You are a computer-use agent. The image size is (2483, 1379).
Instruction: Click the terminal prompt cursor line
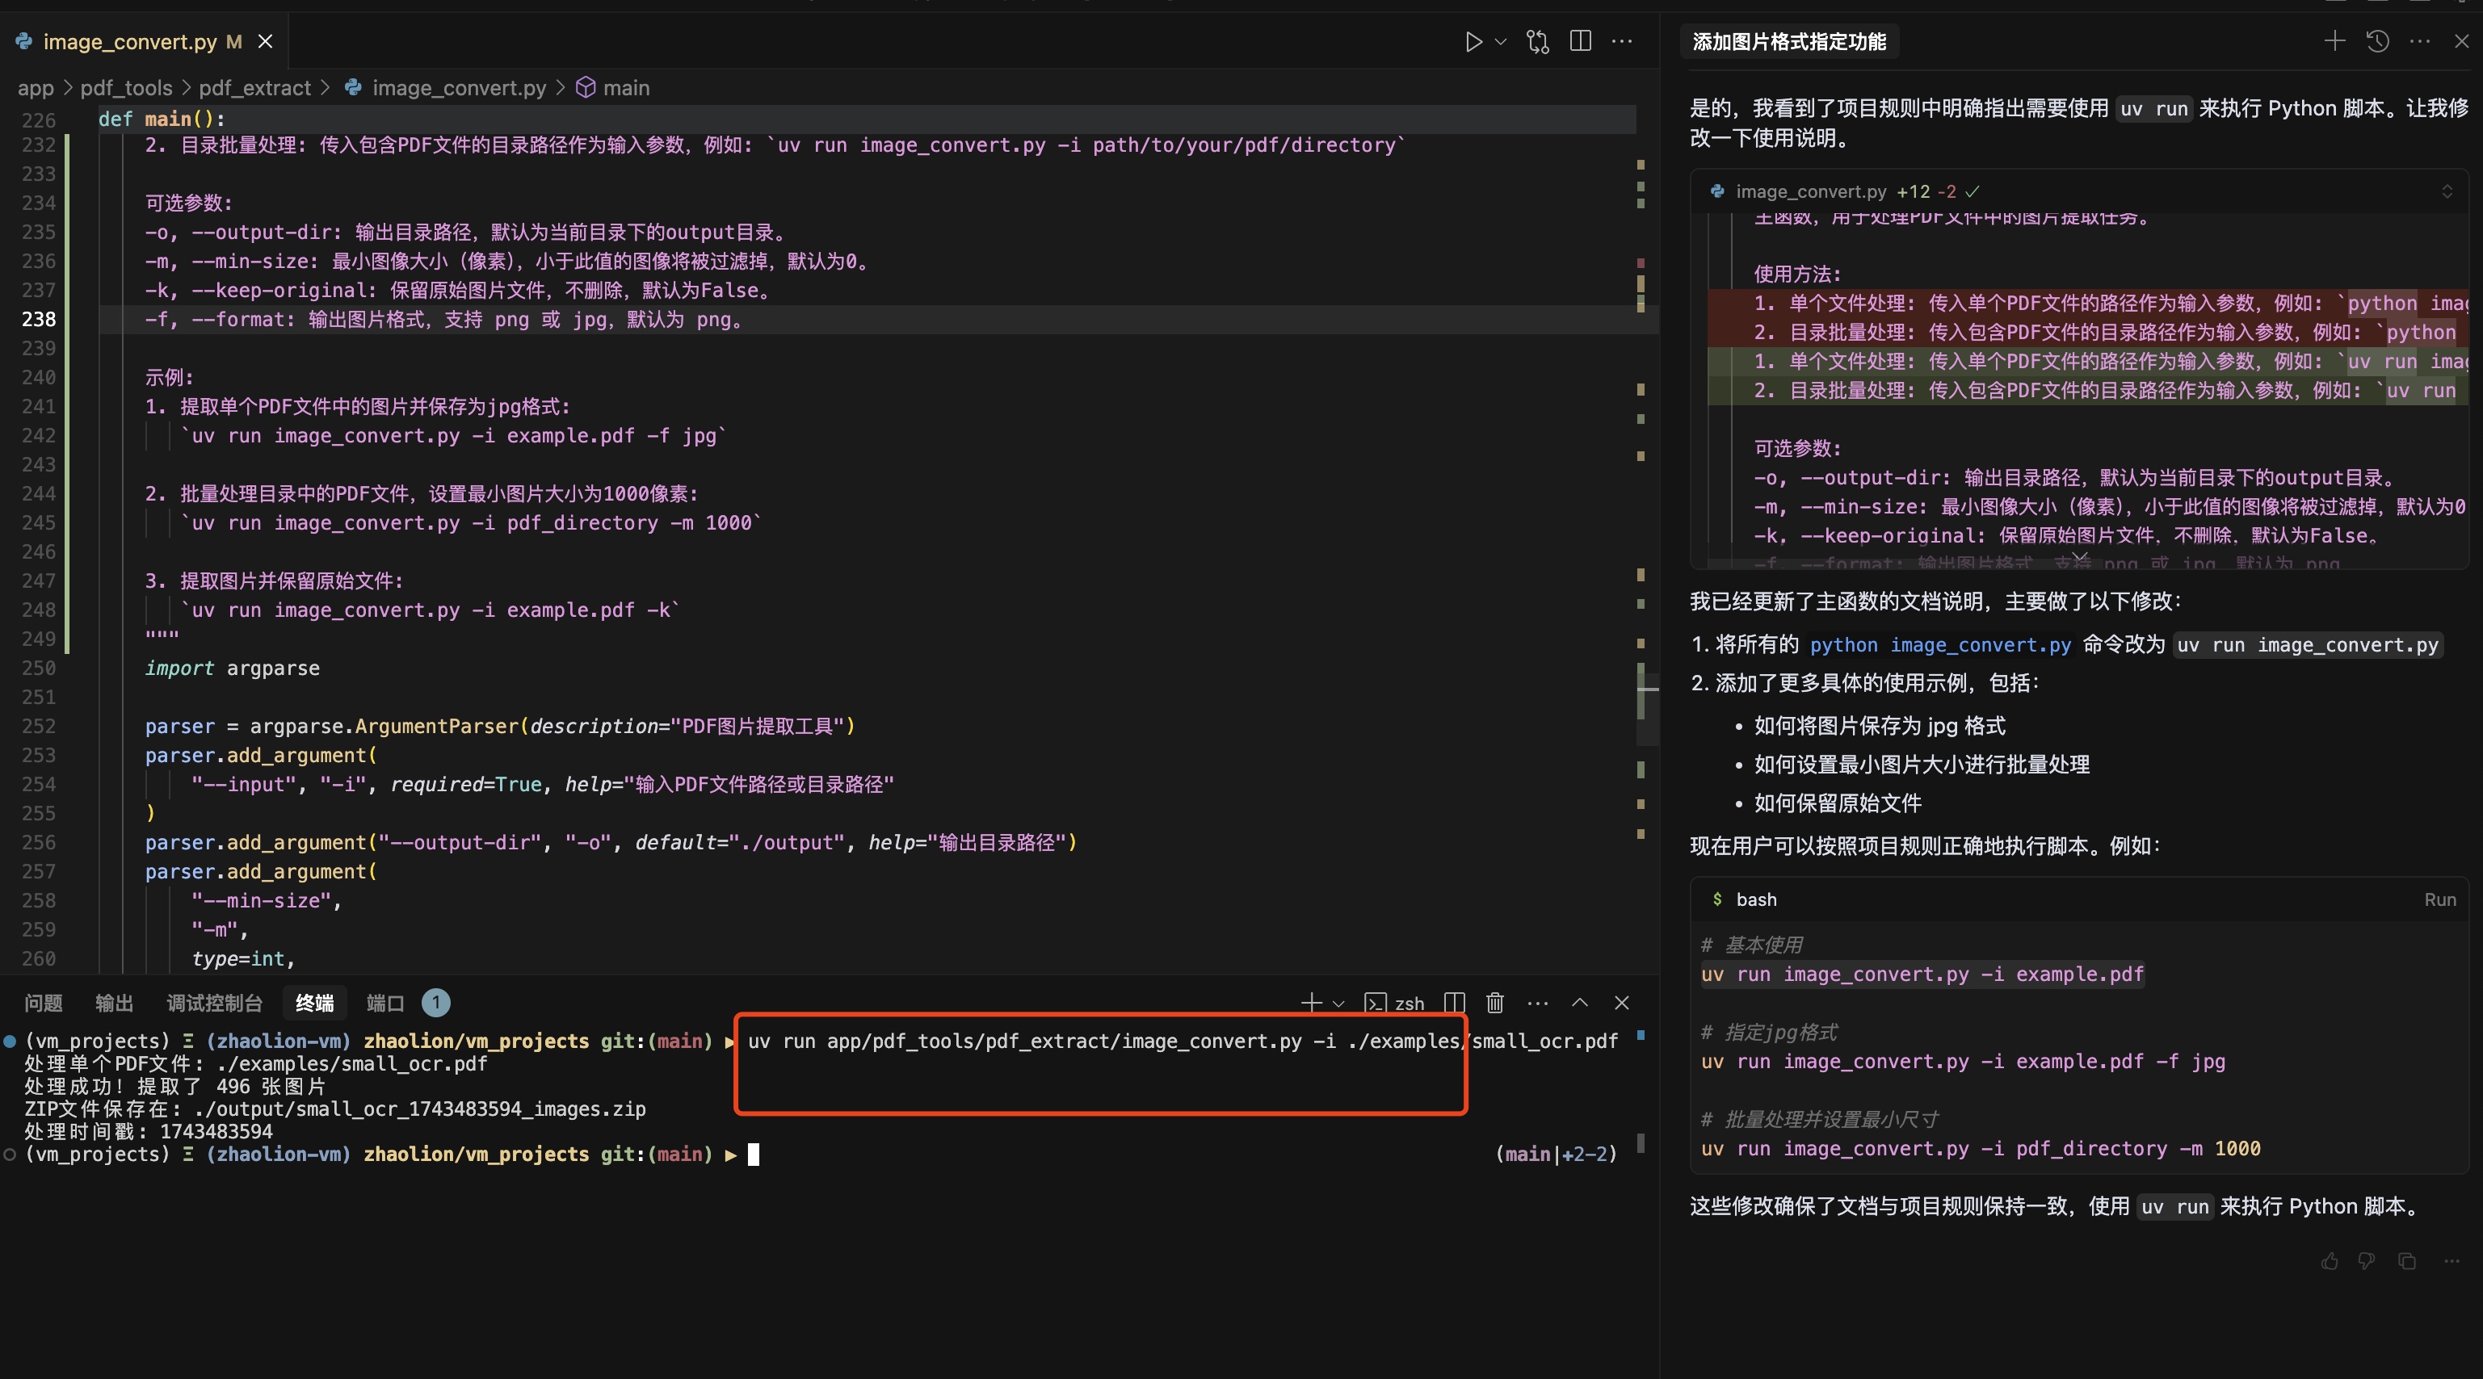pyautogui.click(x=754, y=1155)
